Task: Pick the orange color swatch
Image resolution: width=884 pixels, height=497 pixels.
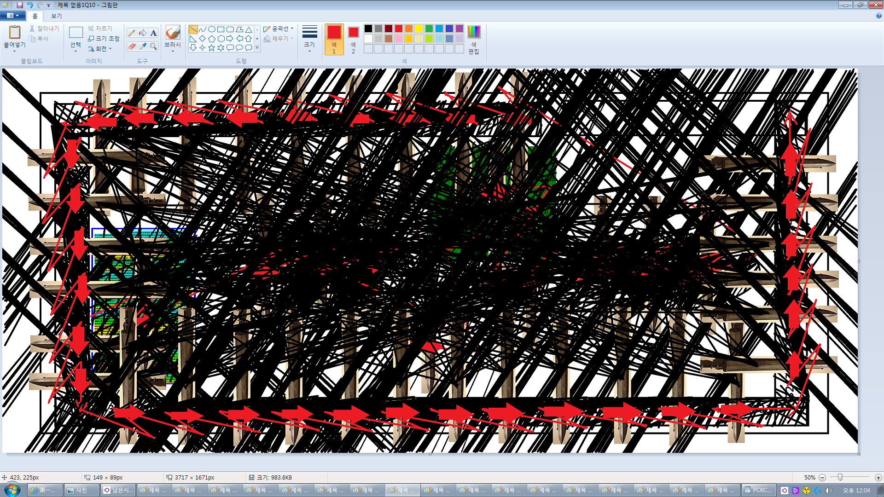Action: [409, 29]
